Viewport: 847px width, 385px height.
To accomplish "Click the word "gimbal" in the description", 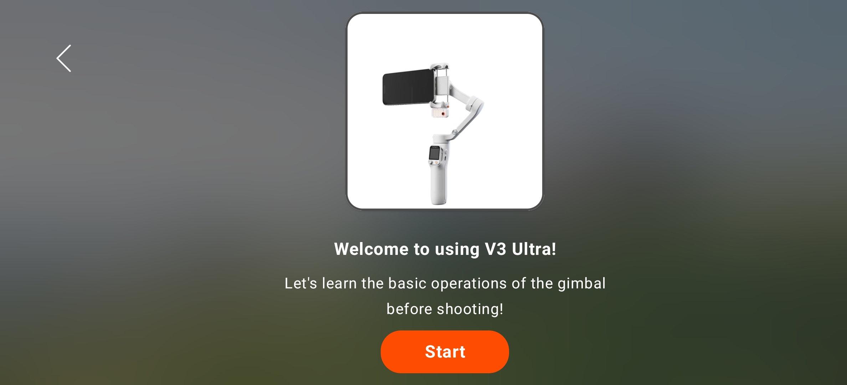I will click(x=581, y=284).
